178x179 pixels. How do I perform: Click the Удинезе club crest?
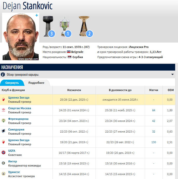tap(3, 174)
